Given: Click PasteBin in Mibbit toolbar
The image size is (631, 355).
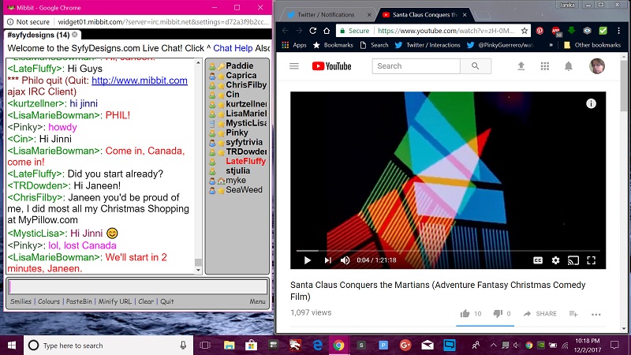Looking at the screenshot, I should click(x=79, y=301).
